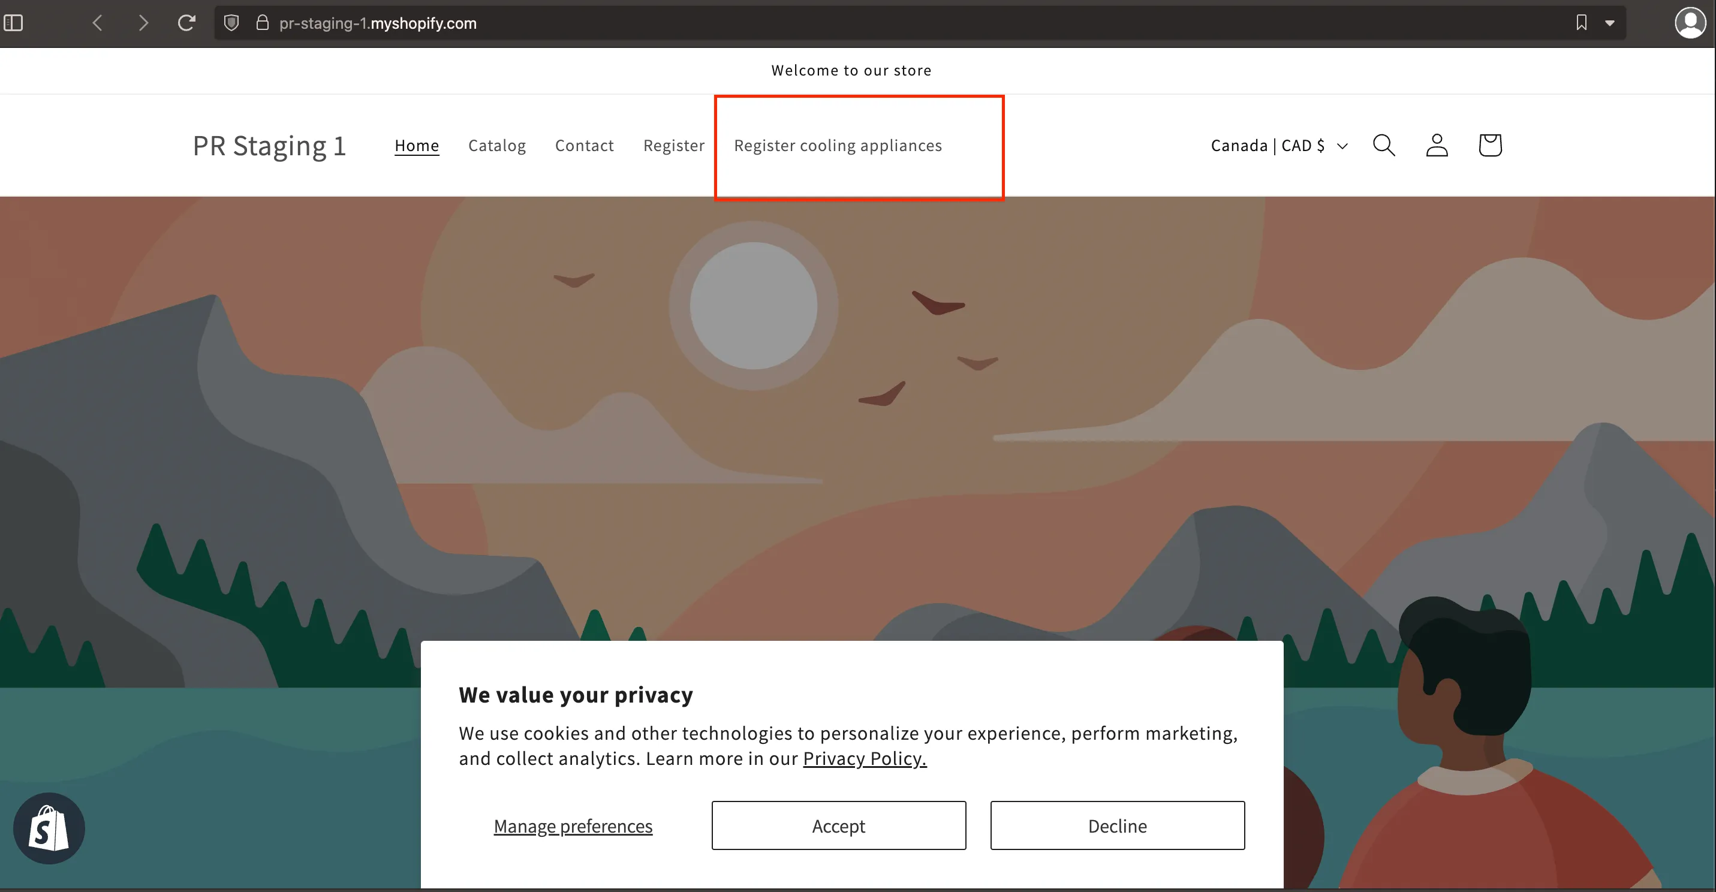Go to the Home menu item
Viewport: 1716px width, 892px height.
pyautogui.click(x=417, y=145)
